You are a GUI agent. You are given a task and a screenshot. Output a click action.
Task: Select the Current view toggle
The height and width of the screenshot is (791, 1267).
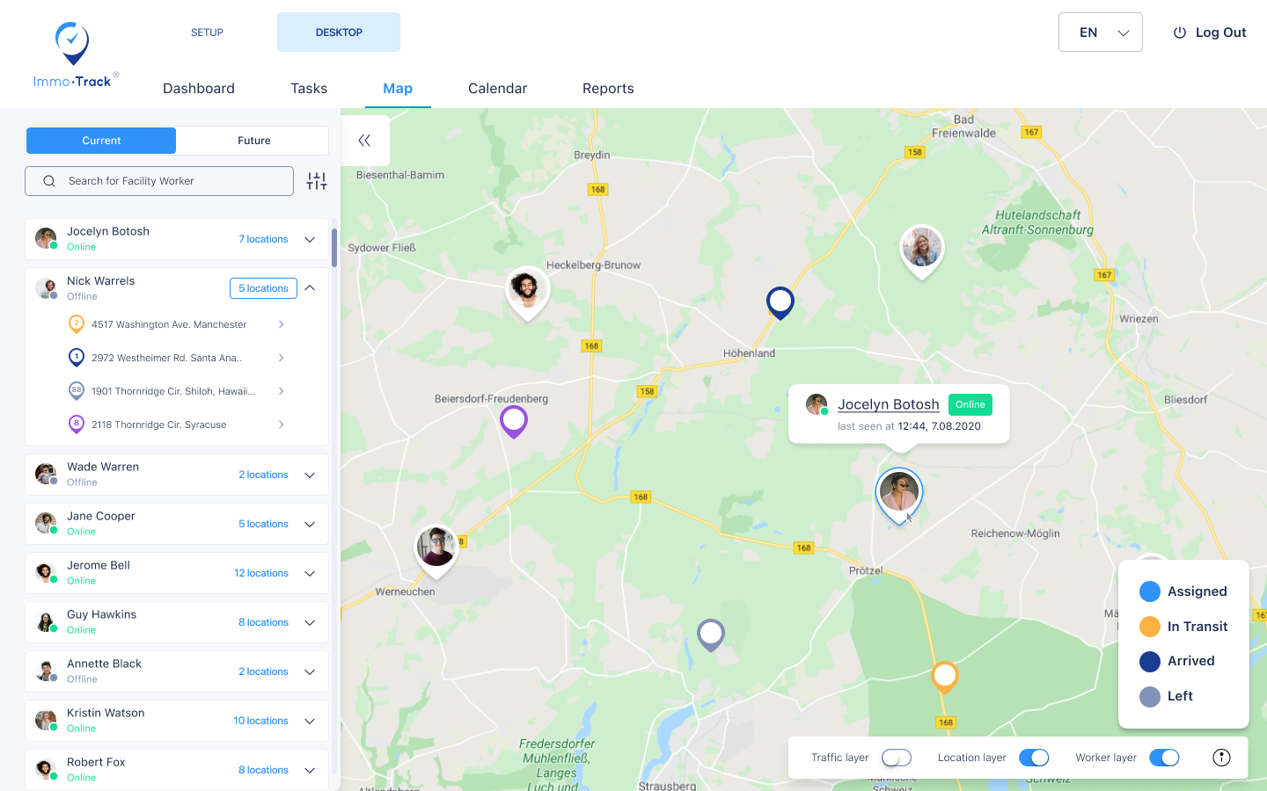101,141
